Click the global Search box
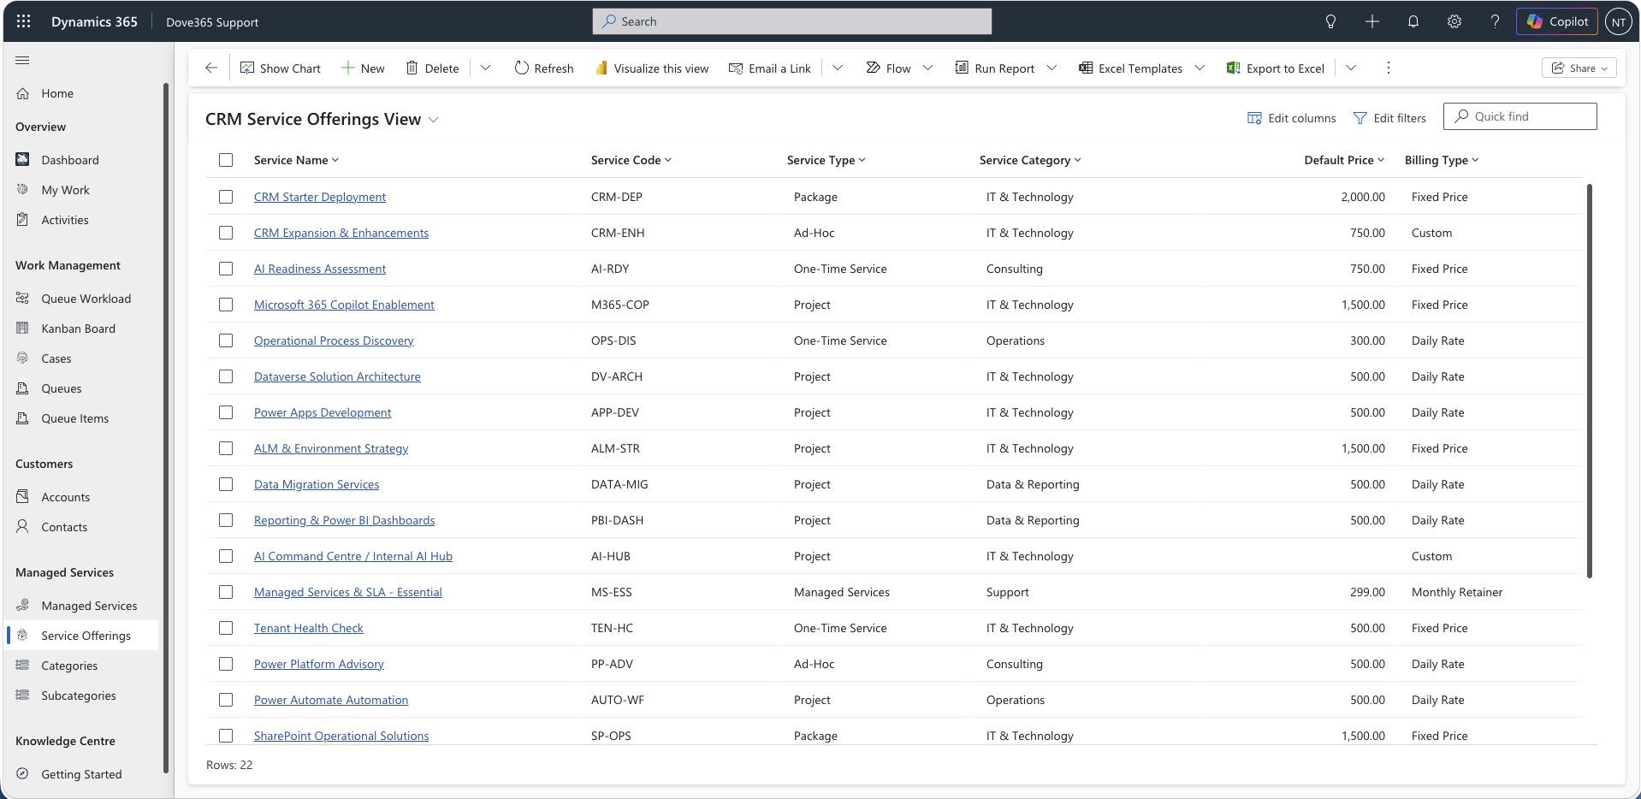The width and height of the screenshot is (1641, 799). click(x=792, y=21)
